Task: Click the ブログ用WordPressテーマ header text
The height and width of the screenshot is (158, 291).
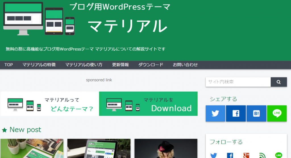Action: pos(120,7)
